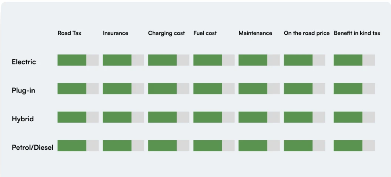Screen dimensions: 391x177
Task: Select the Electric Charging cost bar
Action: (168, 60)
